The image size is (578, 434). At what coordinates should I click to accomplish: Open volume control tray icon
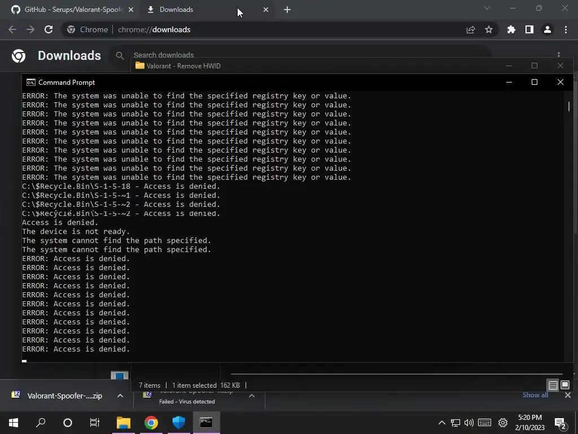click(469, 423)
